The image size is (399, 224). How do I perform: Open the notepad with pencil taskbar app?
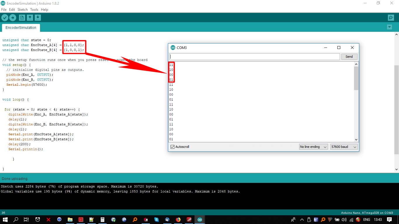(x=92, y=220)
